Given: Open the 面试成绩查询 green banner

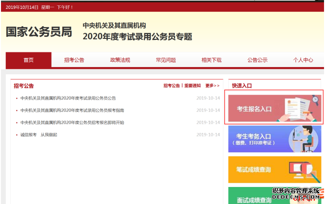Looking at the screenshot, I should [x=274, y=196].
